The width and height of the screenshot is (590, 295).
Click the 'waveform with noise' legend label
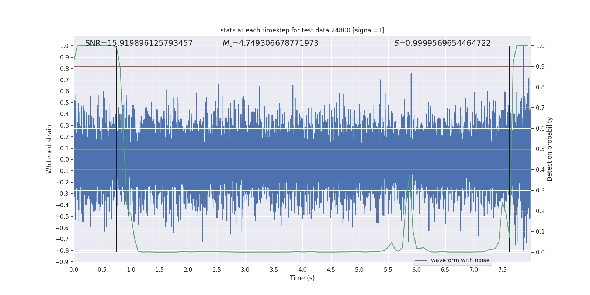click(x=460, y=260)
